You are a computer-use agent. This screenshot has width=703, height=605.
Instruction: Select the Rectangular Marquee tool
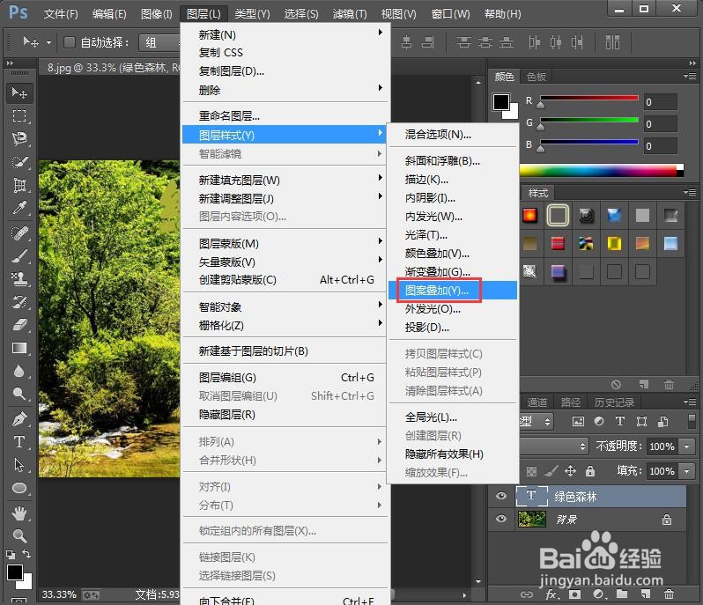tap(19, 116)
